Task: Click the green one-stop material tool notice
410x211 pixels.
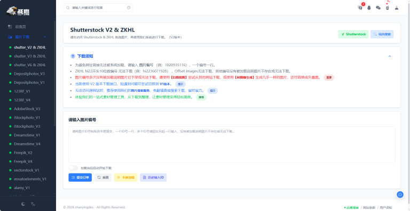Action: point(134,97)
